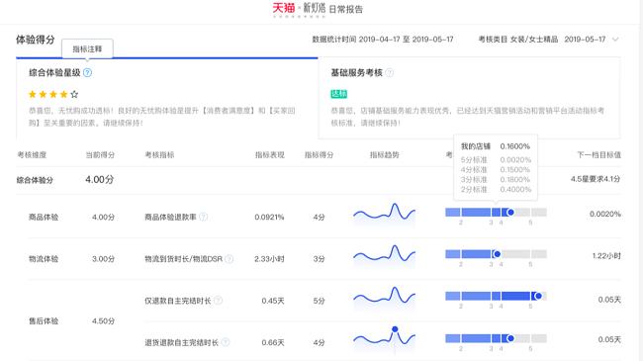The width and height of the screenshot is (643, 361).
Task: Click the 4.50分 售后体验 score
Action: pyautogui.click(x=103, y=321)
